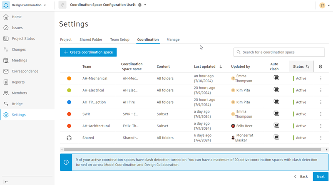333x185 pixels.
Task: Open Correspondence from the sidebar
Action: pos(25,71)
